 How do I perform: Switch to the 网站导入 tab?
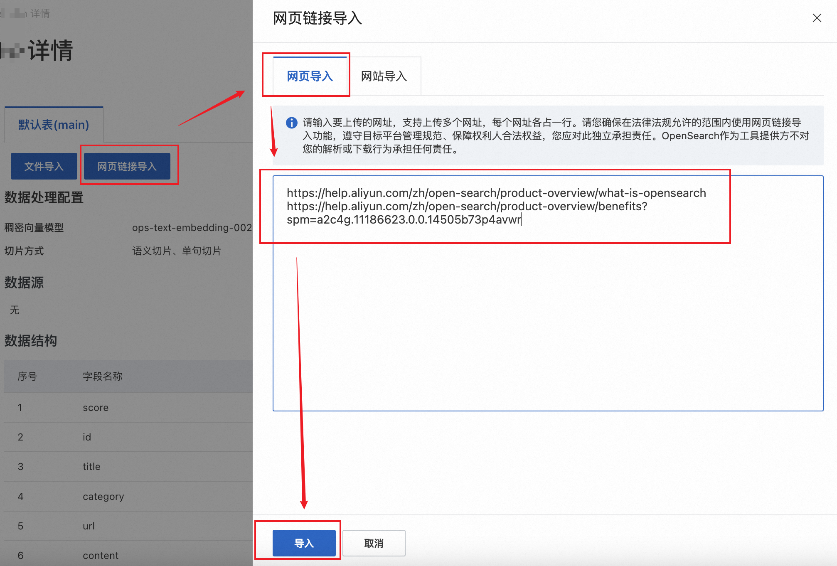[384, 76]
